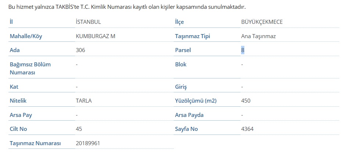Click the TAKBİS service notice text
This screenshot has height=158, width=348.
coord(127,7)
